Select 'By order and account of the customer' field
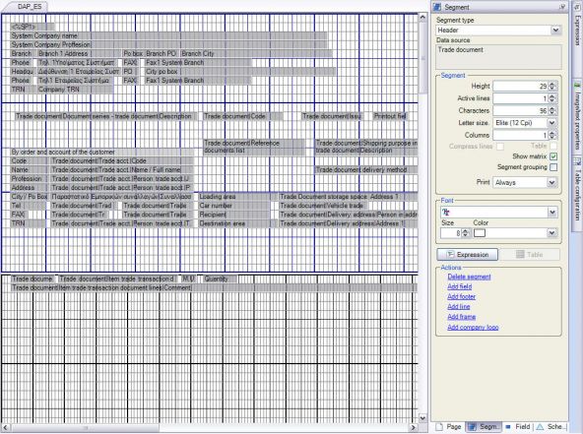Image resolution: width=583 pixels, height=434 pixels. pyautogui.click(x=101, y=152)
